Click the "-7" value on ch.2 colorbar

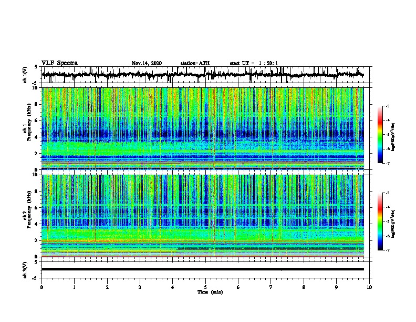(387, 250)
